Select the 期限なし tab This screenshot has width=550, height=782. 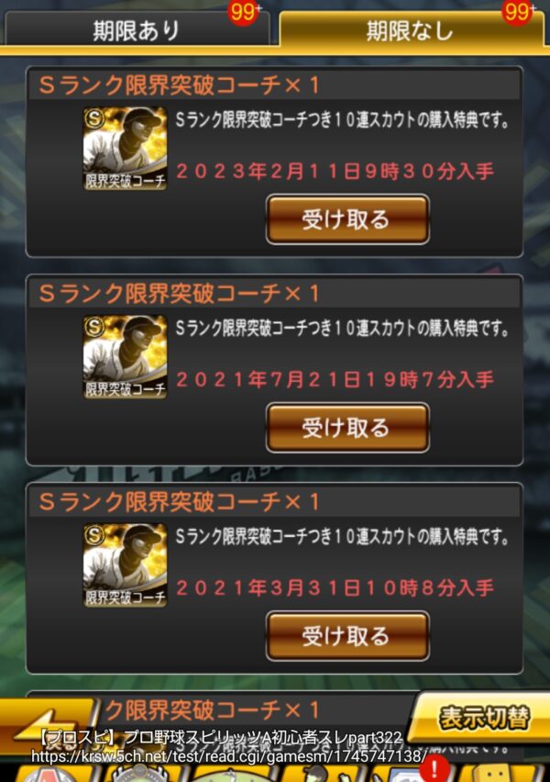tap(411, 30)
